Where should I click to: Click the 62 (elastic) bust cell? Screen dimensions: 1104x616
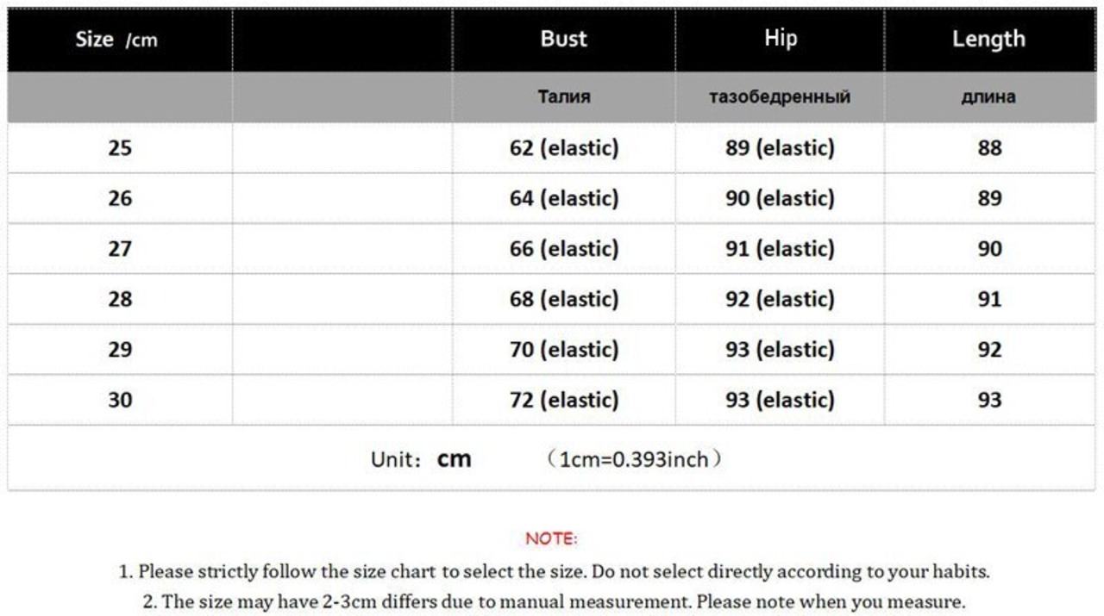564,148
